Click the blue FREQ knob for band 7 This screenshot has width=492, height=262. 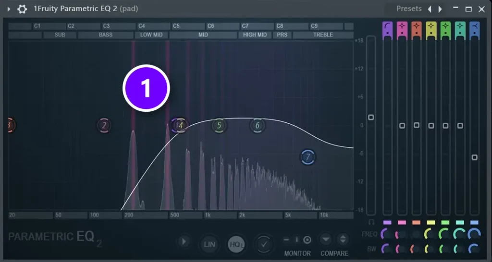pos(474,234)
